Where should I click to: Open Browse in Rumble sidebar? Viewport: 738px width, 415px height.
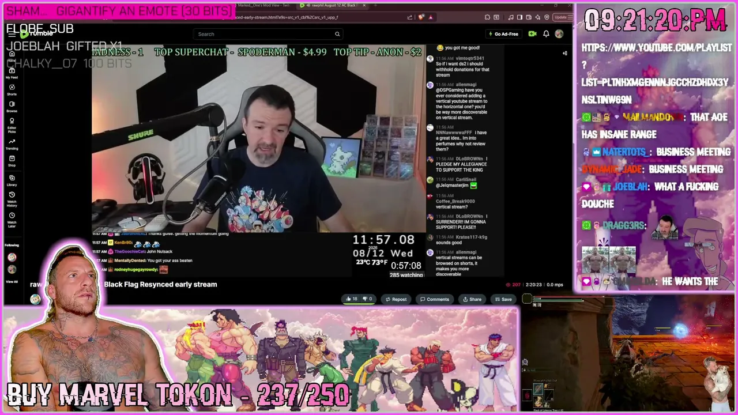(12, 107)
